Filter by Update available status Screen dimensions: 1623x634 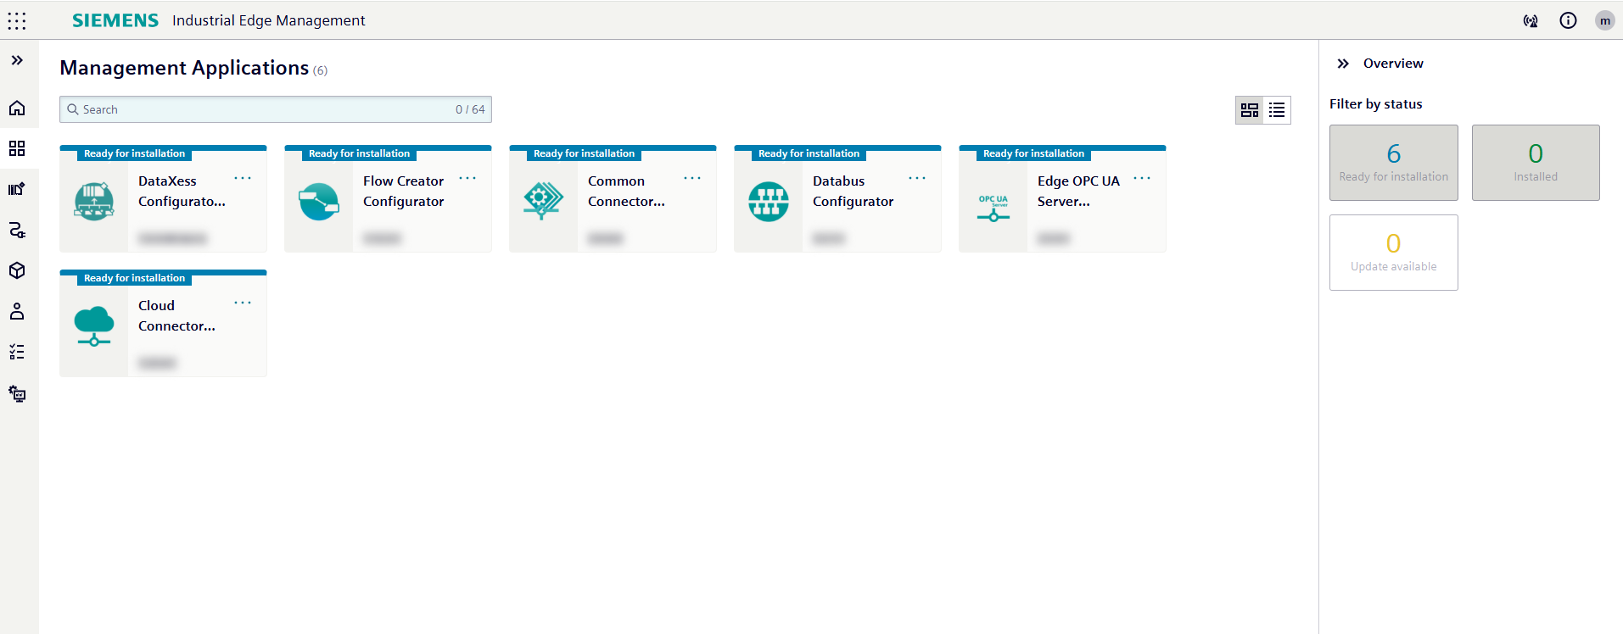point(1394,253)
